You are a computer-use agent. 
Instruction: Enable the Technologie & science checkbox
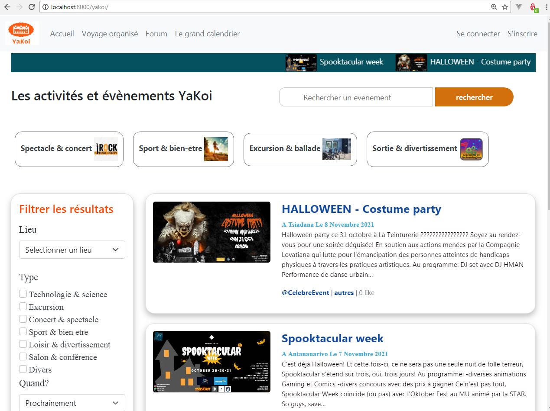pos(23,294)
